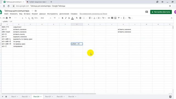The height and width of the screenshot is (99, 176).
Task: Collapse the menus with the toolbar chevron
Action: click(x=172, y=18)
